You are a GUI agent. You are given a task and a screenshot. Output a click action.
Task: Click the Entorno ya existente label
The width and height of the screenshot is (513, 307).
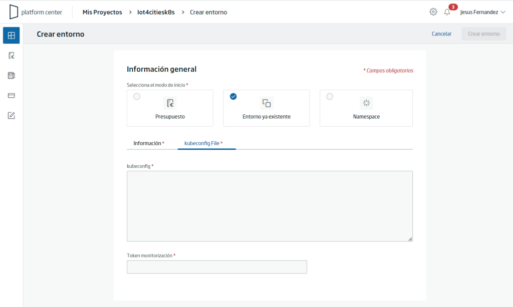click(267, 117)
